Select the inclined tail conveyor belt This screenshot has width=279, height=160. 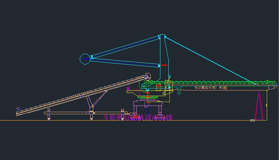point(80,95)
